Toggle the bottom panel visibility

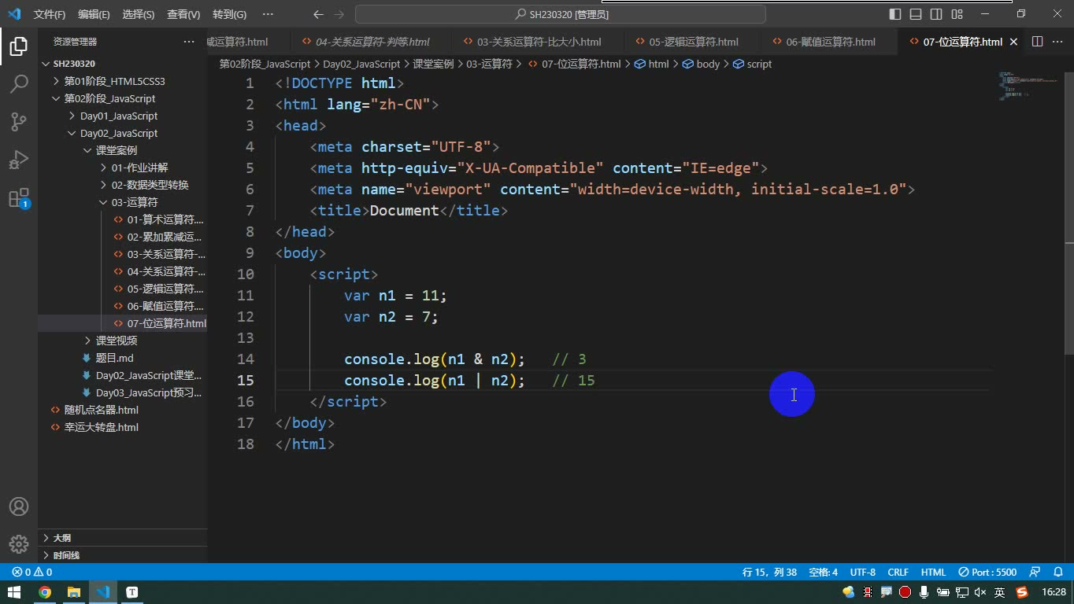point(916,14)
